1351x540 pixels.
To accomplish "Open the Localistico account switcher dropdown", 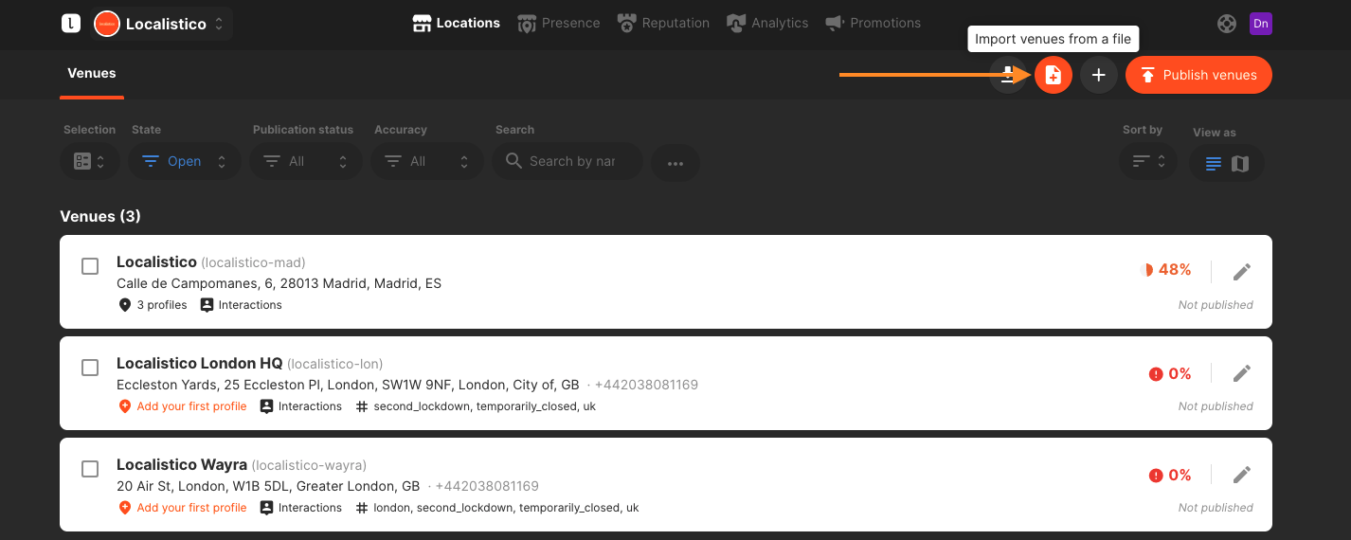I will pos(162,24).
